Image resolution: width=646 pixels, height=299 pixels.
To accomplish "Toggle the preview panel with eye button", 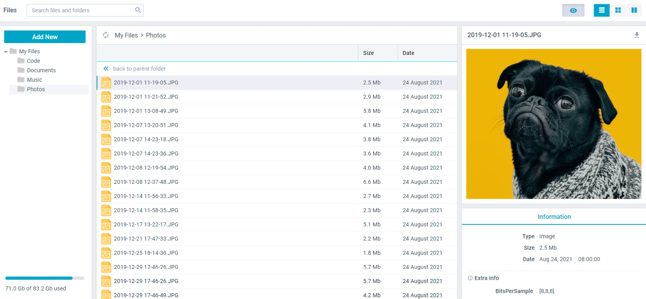I will coord(573,10).
